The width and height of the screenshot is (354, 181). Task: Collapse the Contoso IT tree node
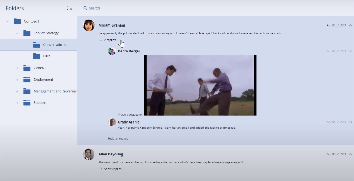click(8, 21)
